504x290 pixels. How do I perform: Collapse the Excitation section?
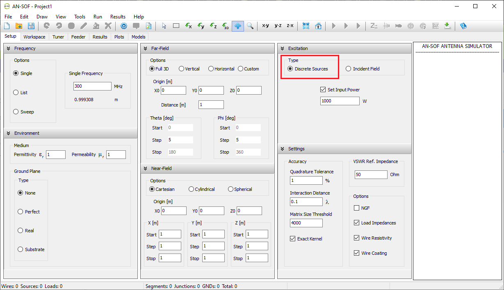[x=282, y=48]
